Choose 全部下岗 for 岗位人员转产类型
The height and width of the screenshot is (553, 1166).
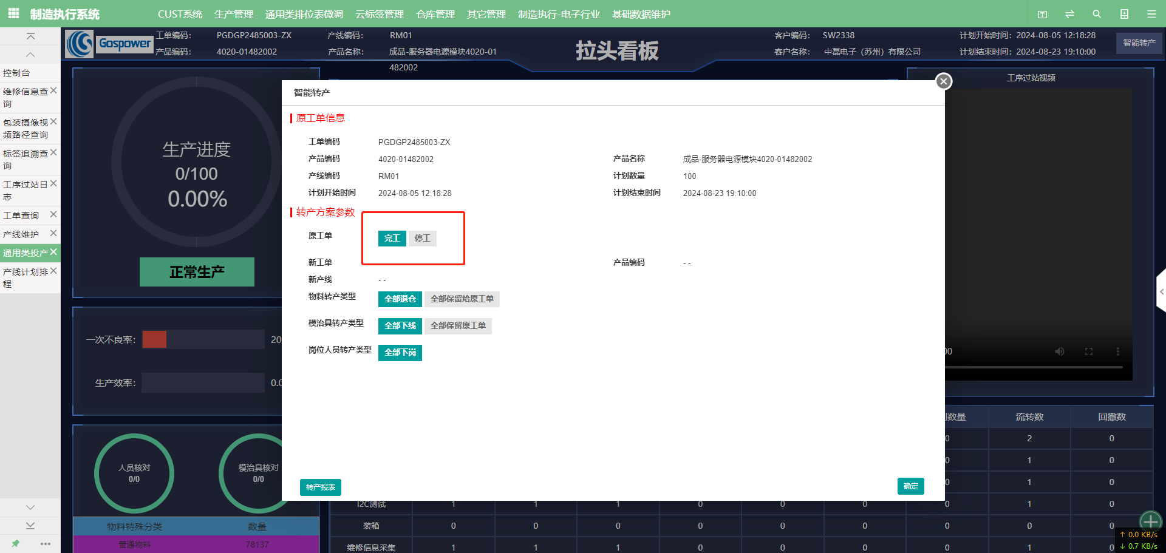400,352
